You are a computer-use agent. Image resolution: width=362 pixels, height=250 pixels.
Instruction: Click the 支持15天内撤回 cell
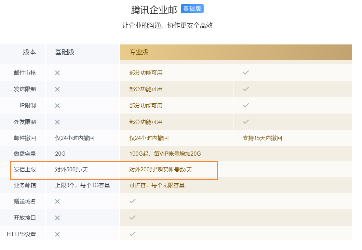263,138
